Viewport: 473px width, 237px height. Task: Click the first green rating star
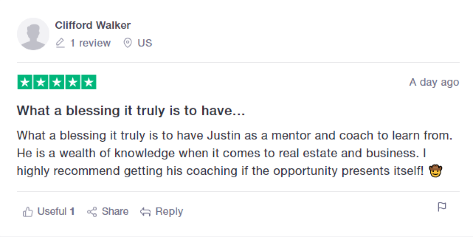tap(25, 82)
